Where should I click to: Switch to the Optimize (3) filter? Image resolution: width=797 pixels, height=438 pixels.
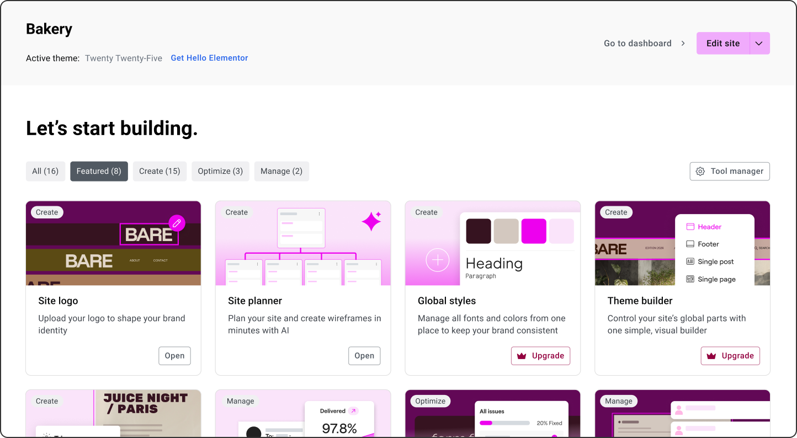click(220, 171)
